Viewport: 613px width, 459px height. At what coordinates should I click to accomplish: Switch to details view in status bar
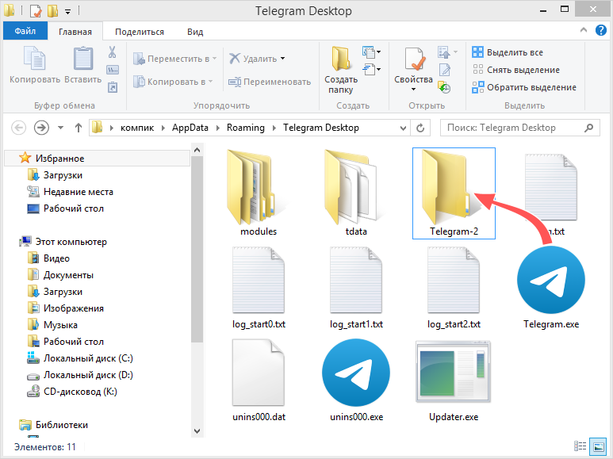(x=580, y=446)
